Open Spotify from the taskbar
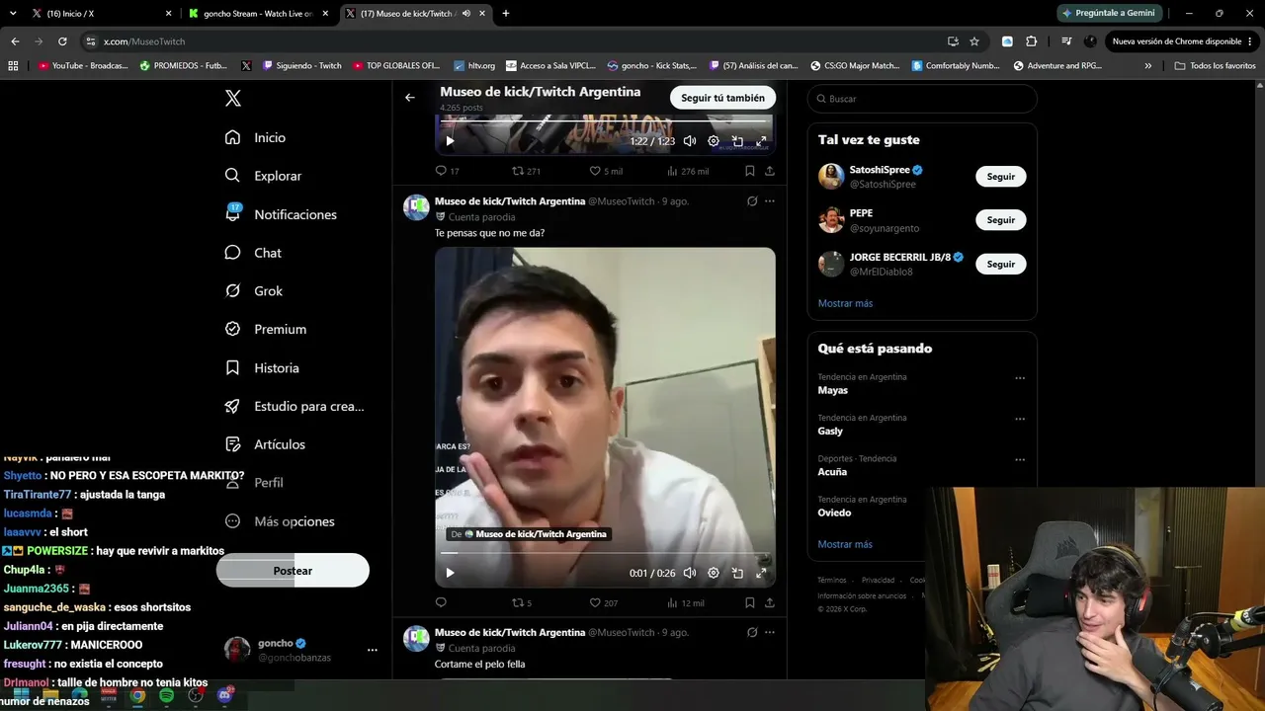1265x711 pixels. pyautogui.click(x=166, y=696)
